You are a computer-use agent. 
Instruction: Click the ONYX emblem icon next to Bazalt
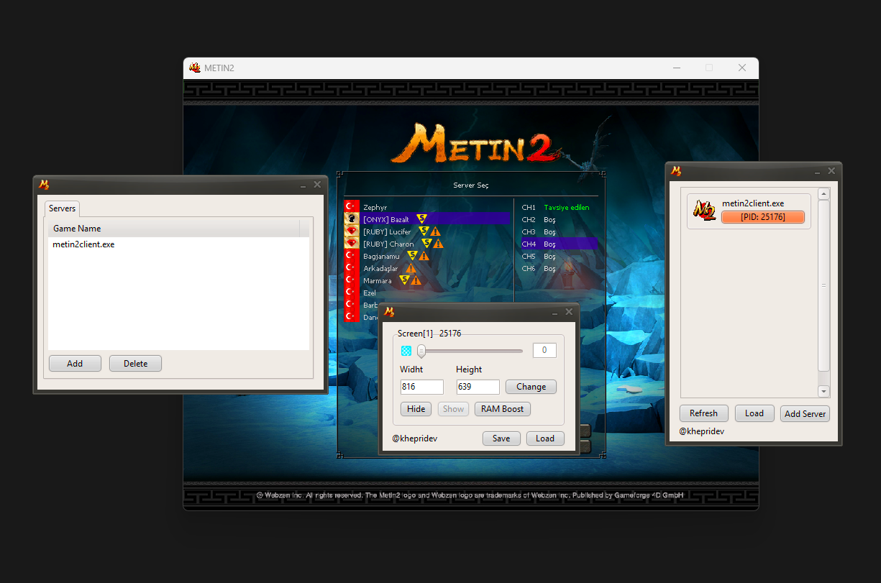coord(351,219)
